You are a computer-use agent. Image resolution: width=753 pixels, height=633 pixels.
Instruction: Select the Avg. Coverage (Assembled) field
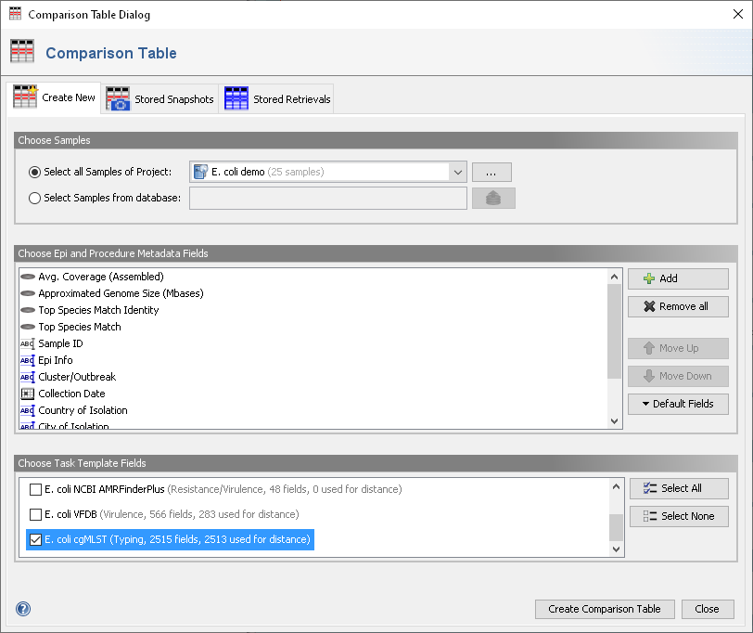[100, 277]
